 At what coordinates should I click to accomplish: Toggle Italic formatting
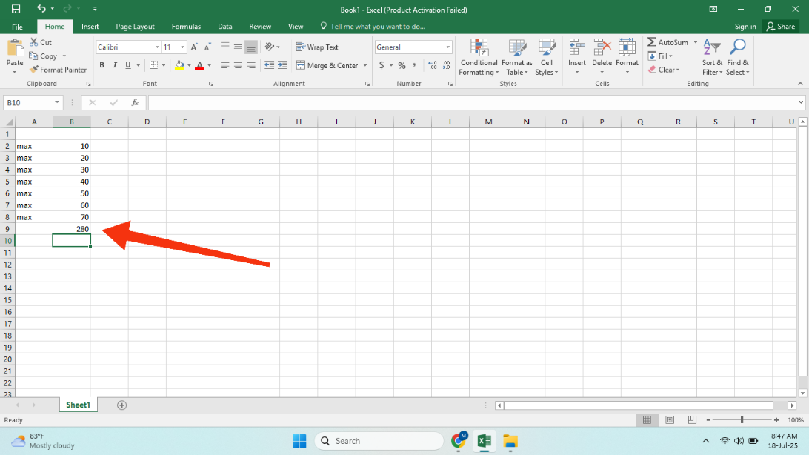click(115, 65)
